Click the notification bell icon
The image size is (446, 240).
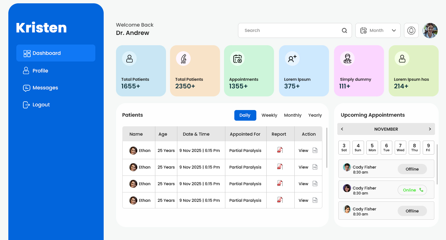click(411, 31)
